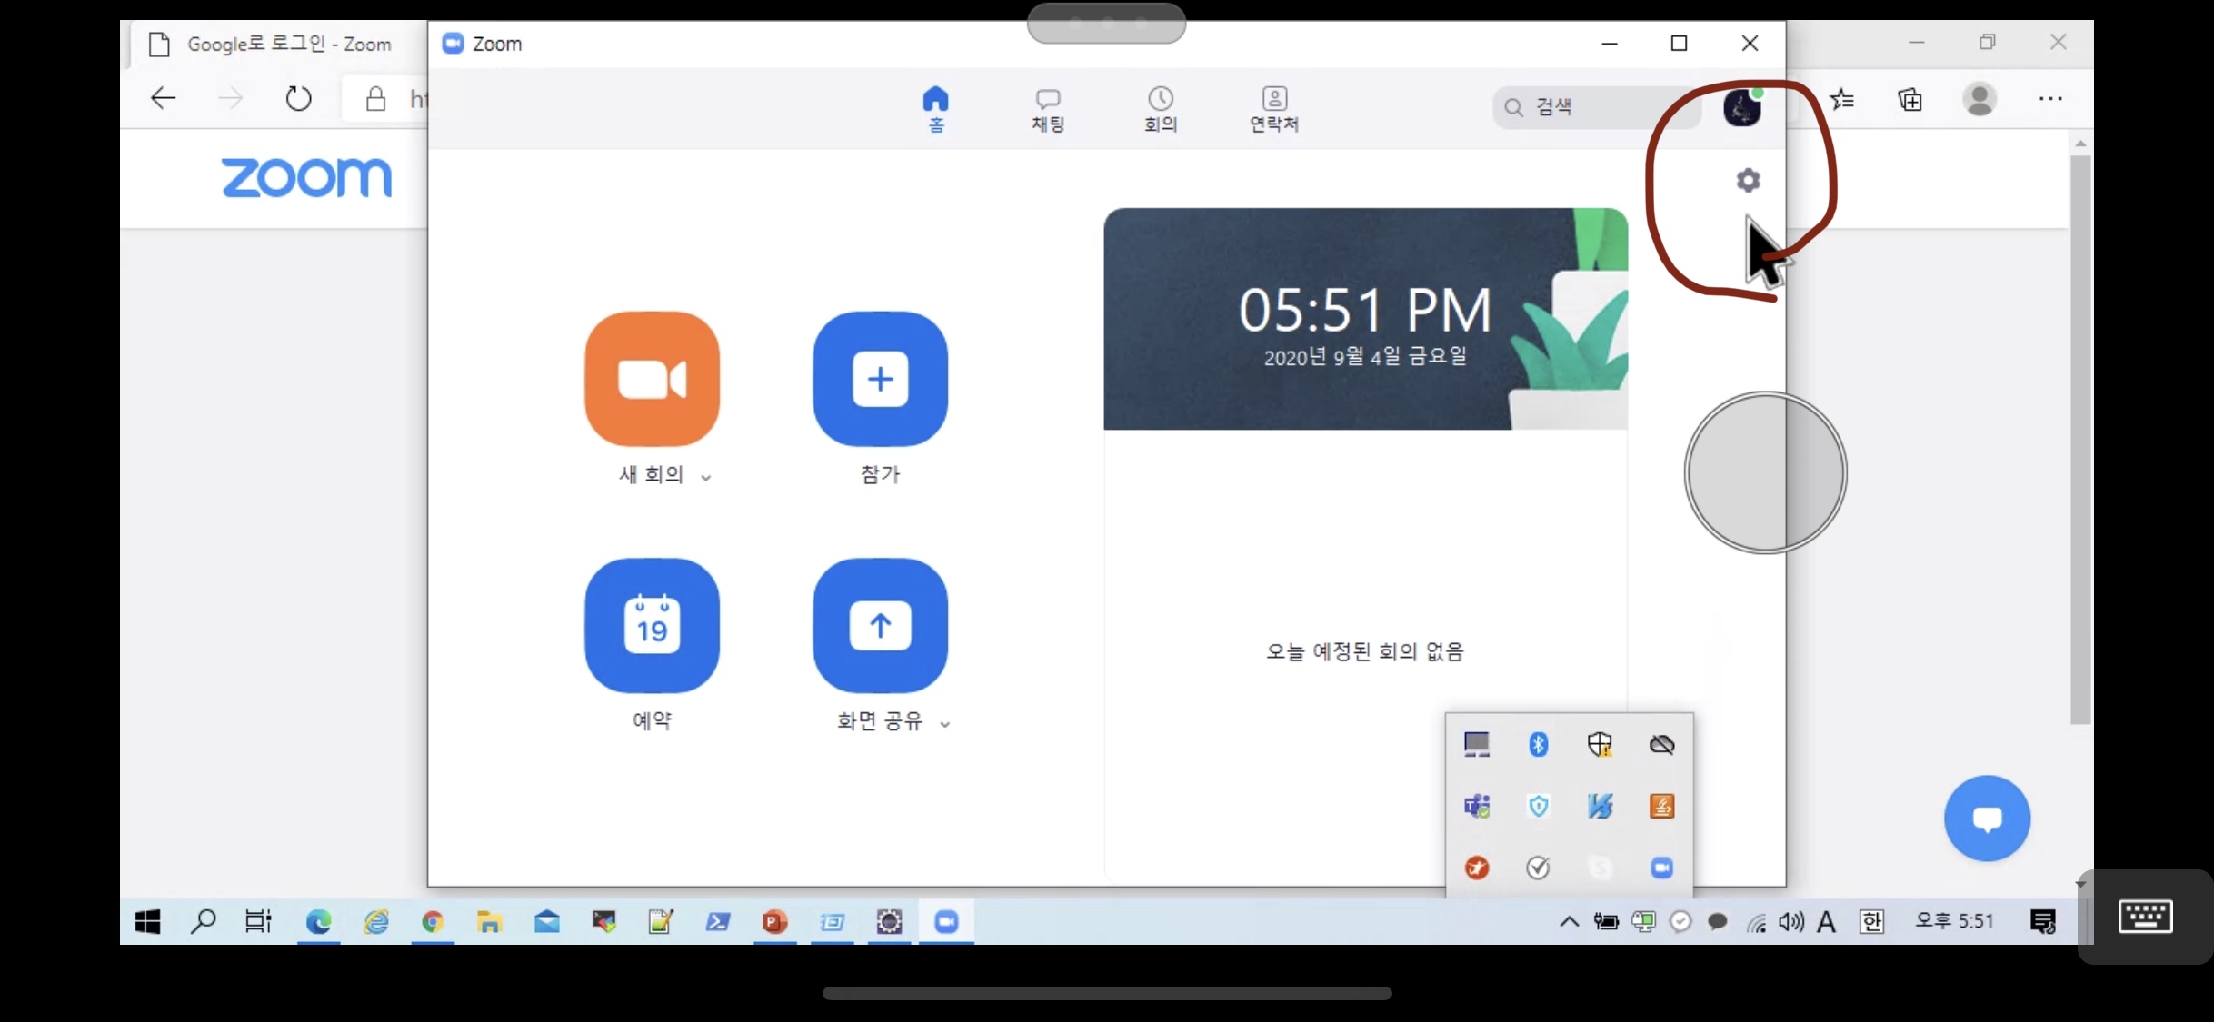Switch to the 회의 meetings tab
The width and height of the screenshot is (2214, 1022).
pyautogui.click(x=1161, y=109)
